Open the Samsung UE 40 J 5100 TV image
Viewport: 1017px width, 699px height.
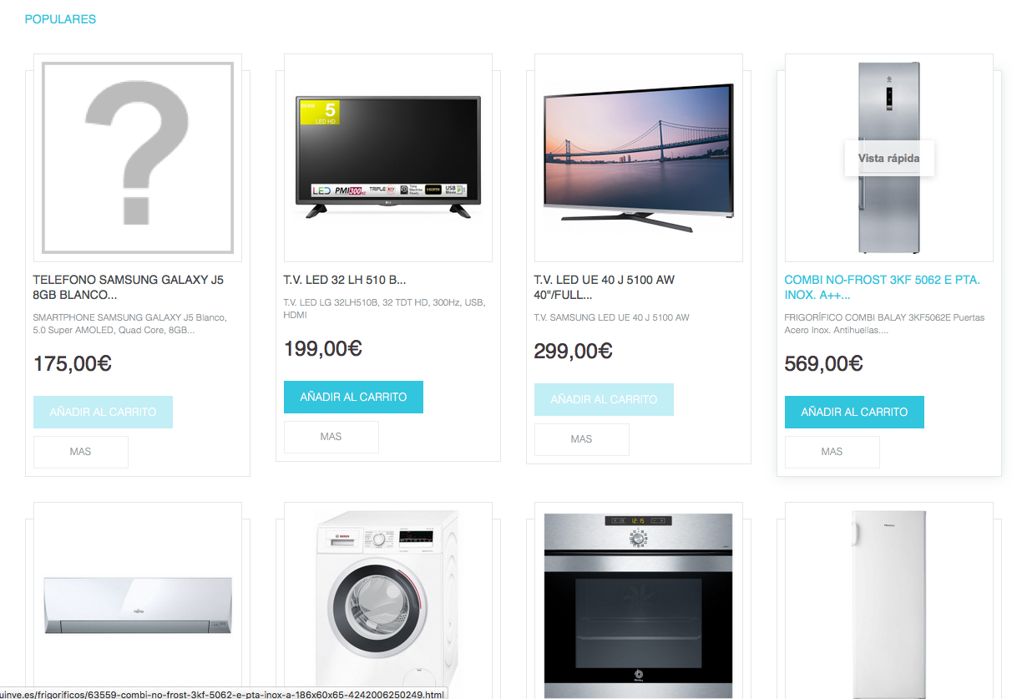(x=639, y=158)
